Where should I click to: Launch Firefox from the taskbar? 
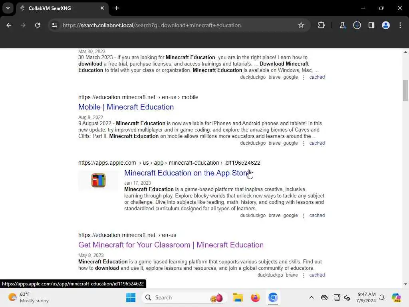(255, 297)
